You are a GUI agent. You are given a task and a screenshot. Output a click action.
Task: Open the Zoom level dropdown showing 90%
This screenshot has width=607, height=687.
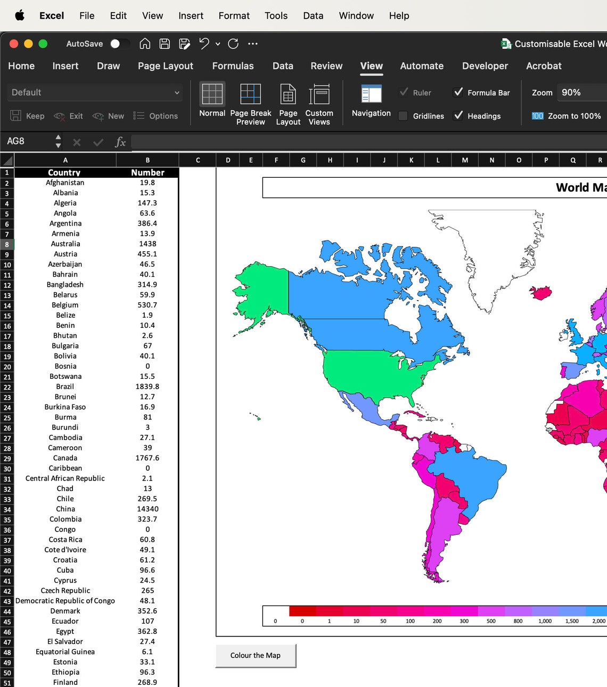[580, 92]
